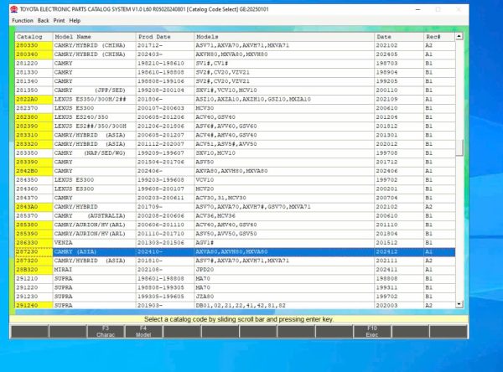This screenshot has width=503, height=372.
Task: Open the Function menu
Action: point(23,20)
